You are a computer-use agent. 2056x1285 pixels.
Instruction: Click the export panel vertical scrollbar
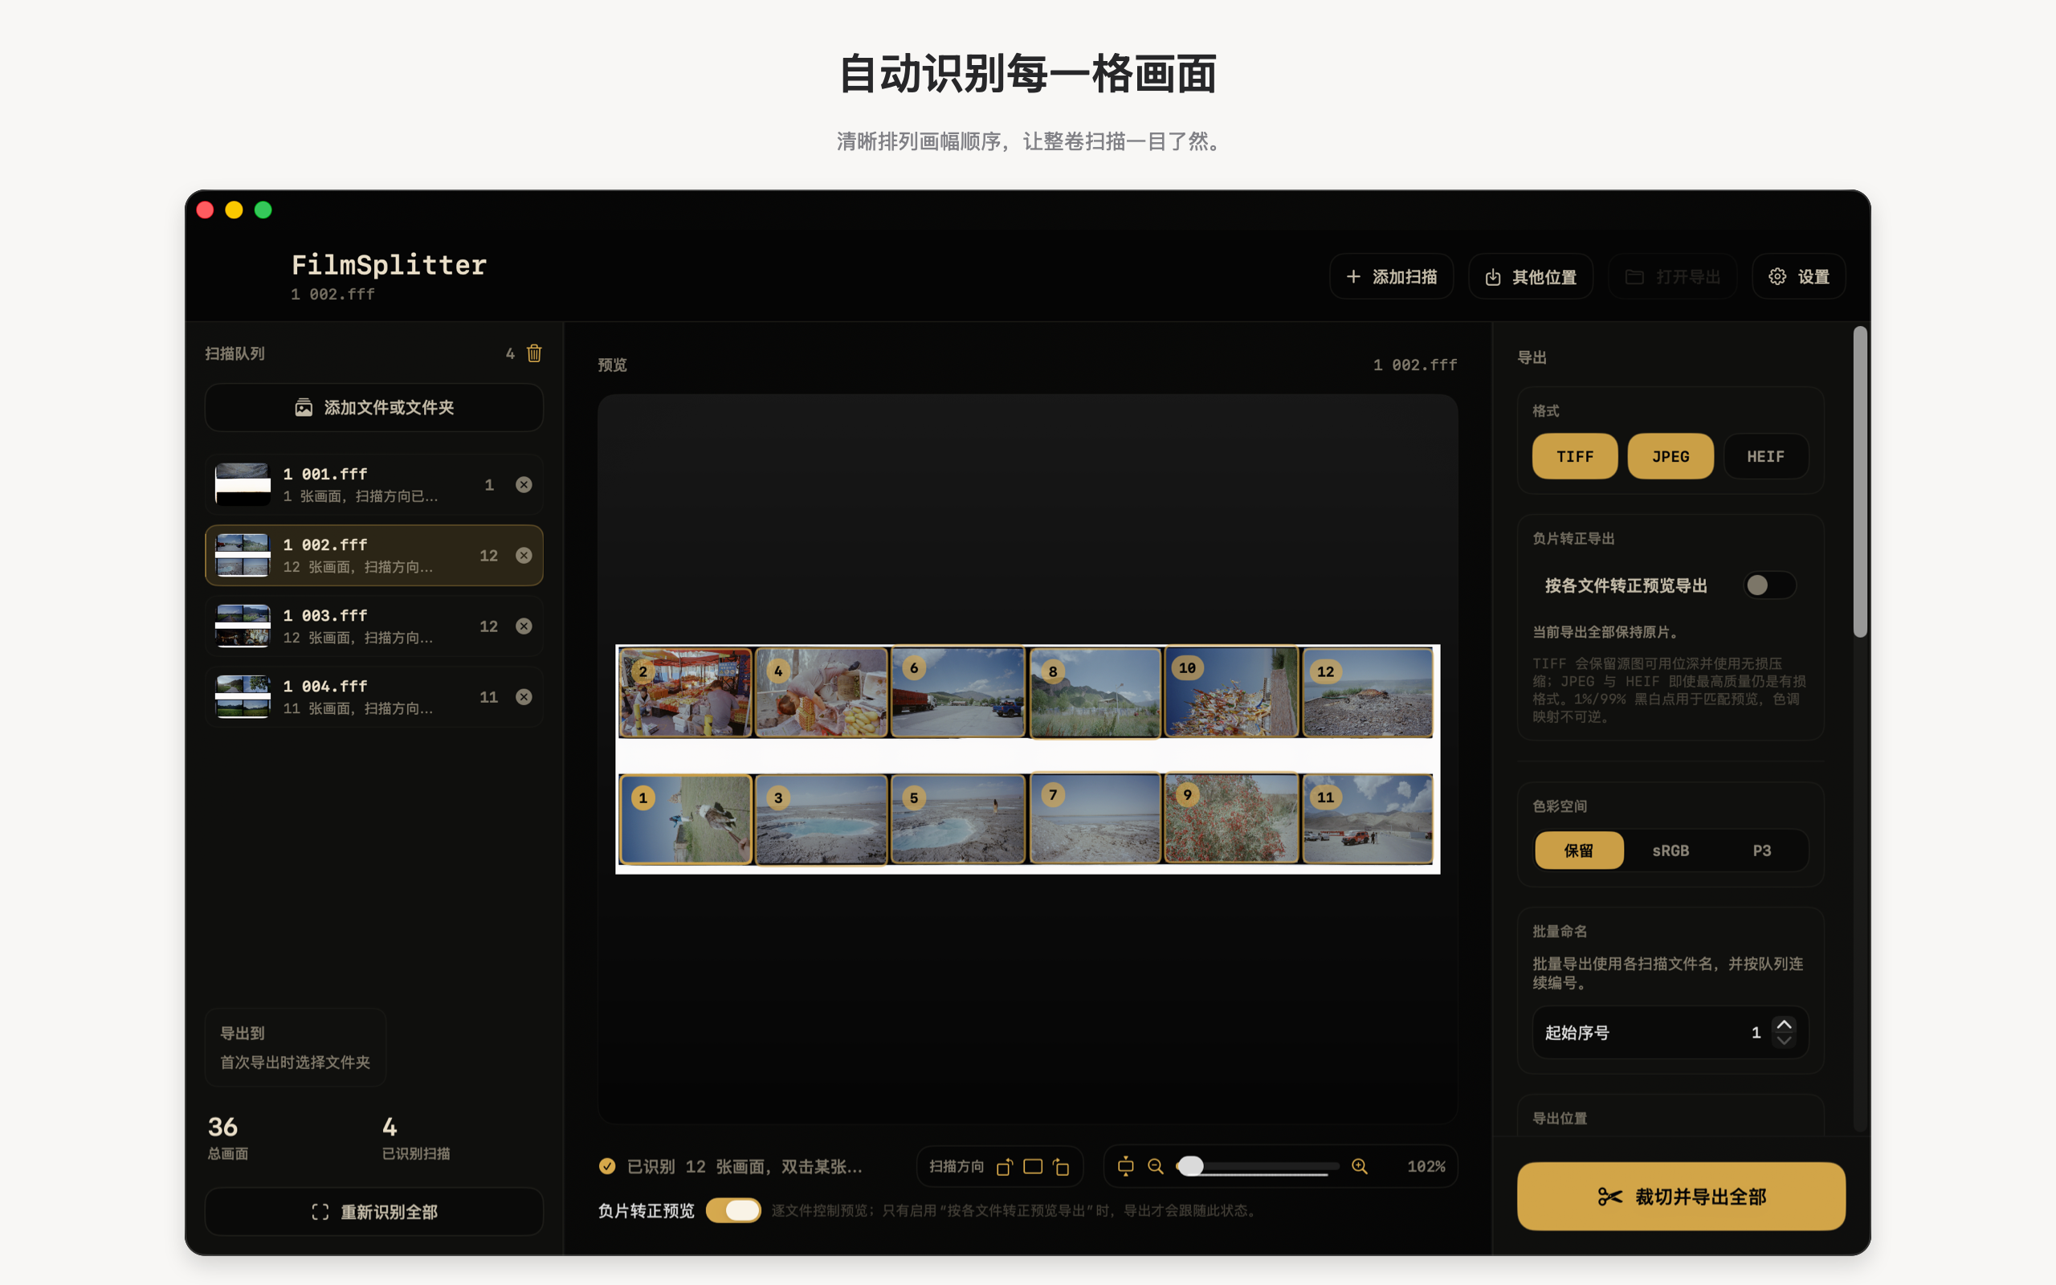click(x=1861, y=482)
